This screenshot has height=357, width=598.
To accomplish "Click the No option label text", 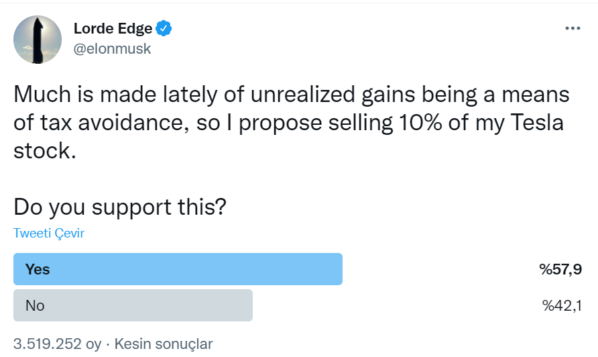I will (35, 305).
